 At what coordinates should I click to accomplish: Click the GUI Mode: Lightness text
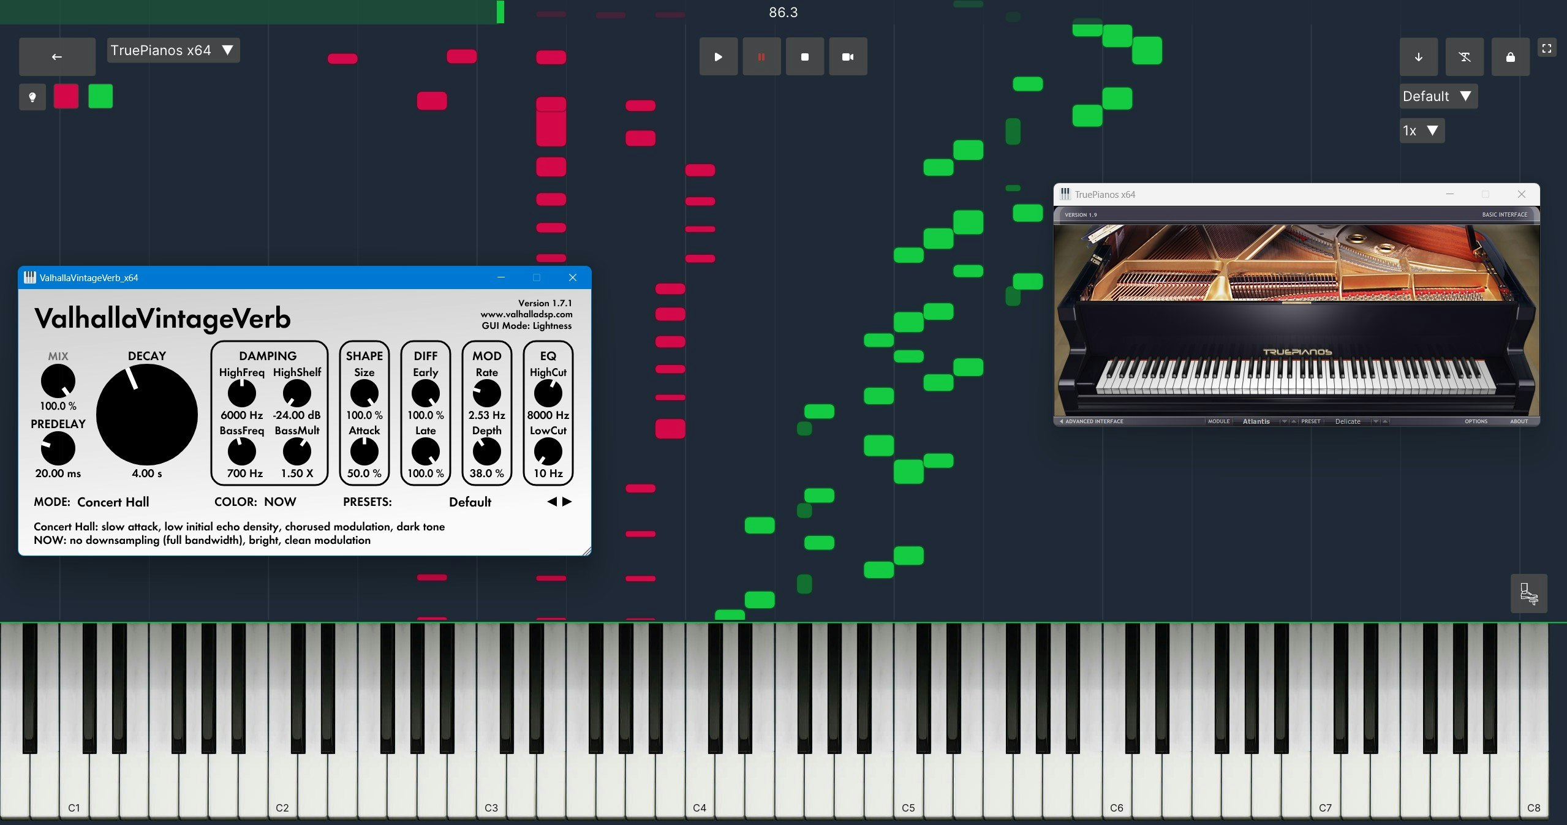coord(526,326)
